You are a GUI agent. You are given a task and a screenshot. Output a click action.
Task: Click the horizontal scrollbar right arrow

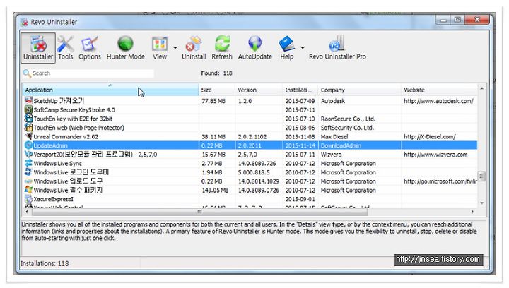tap(473, 212)
